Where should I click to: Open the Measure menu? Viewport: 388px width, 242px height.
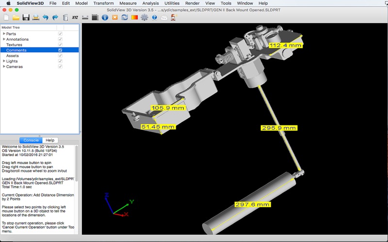tap(128, 3)
